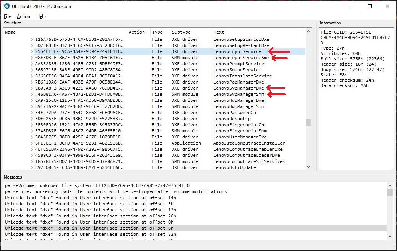Select the LenovoTranslateService text cell
The width and height of the screenshot is (397, 251).
pos(243,76)
